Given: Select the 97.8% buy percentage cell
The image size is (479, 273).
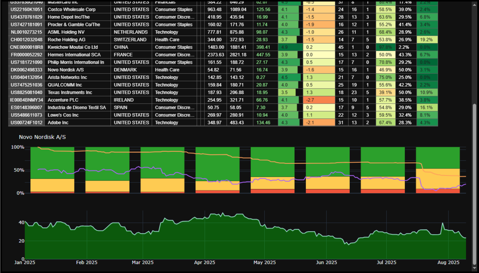Looking at the screenshot, I should (386, 47).
